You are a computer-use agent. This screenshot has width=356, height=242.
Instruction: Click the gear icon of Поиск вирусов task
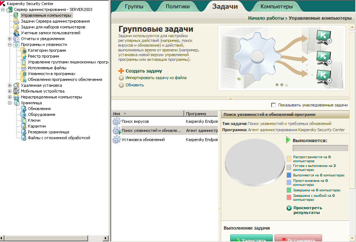click(117, 121)
